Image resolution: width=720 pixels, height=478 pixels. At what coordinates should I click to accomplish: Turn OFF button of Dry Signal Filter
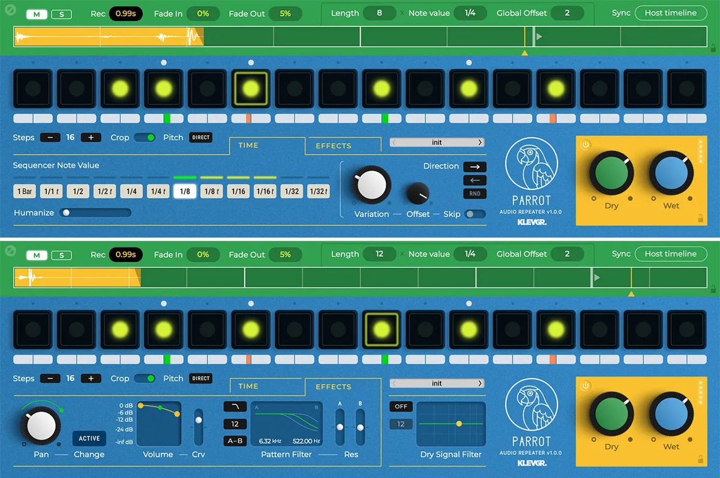401,407
